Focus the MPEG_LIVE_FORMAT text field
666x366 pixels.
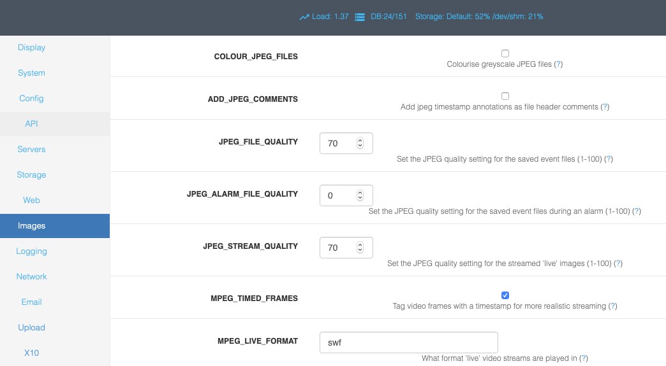pyautogui.click(x=409, y=342)
